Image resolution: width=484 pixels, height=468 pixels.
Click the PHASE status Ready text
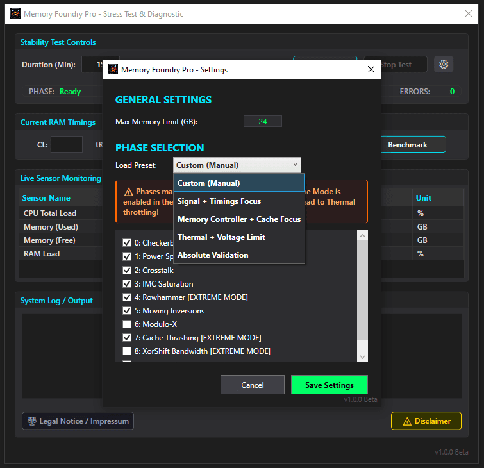[70, 92]
